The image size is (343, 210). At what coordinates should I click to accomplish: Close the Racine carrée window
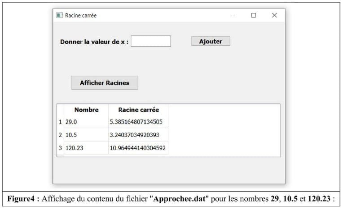point(274,15)
